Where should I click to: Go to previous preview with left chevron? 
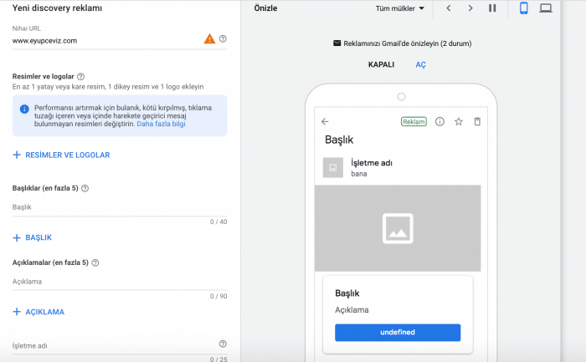pyautogui.click(x=449, y=8)
